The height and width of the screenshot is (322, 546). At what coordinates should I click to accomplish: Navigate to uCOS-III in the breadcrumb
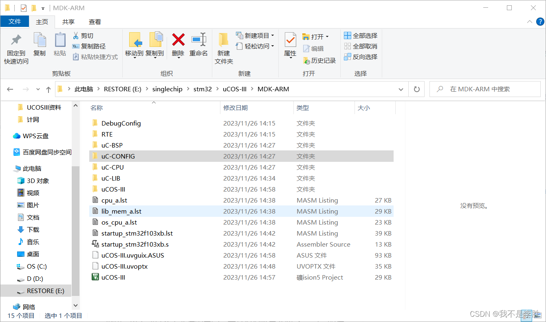click(x=235, y=89)
